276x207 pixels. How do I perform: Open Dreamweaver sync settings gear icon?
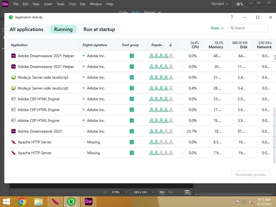click(240, 4)
